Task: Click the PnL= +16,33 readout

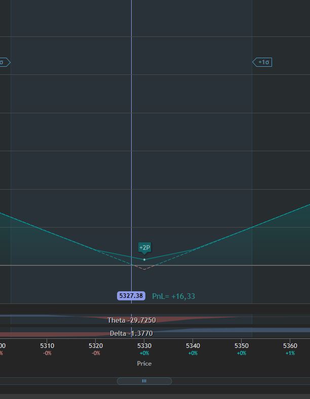Action: click(x=173, y=296)
